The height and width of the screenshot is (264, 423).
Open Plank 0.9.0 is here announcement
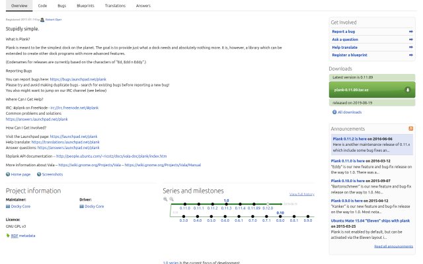tap(346, 201)
